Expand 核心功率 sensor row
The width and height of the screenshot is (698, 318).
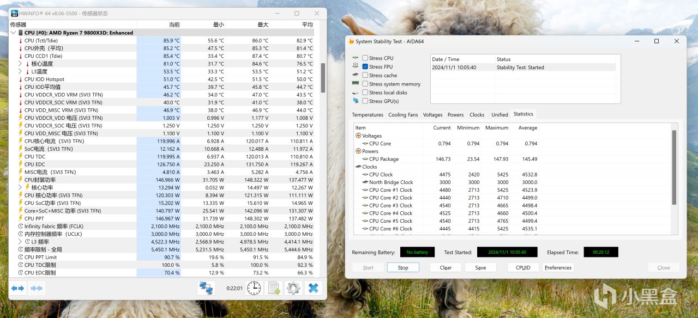tap(21, 187)
